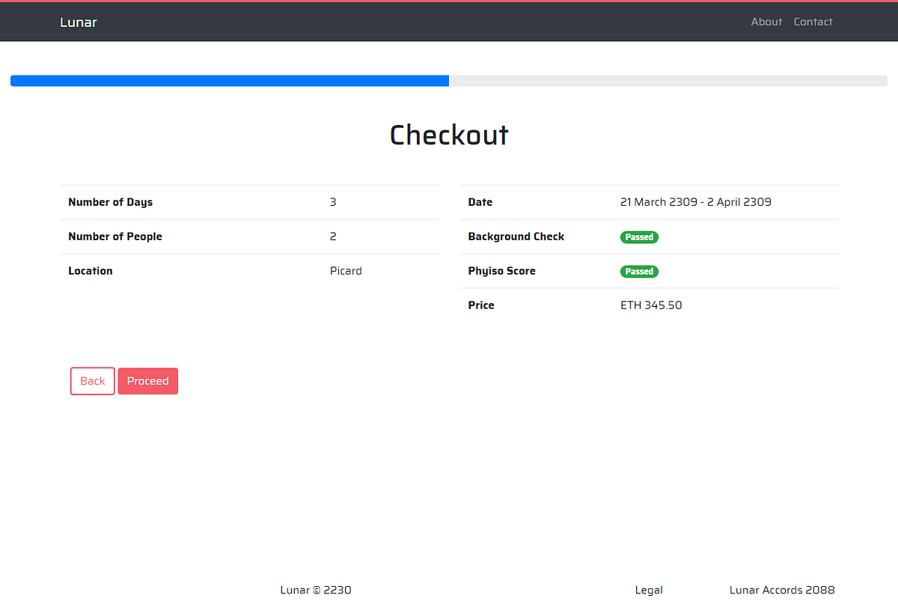Click the Checkout page heading
This screenshot has height=610, width=898.
448,135
